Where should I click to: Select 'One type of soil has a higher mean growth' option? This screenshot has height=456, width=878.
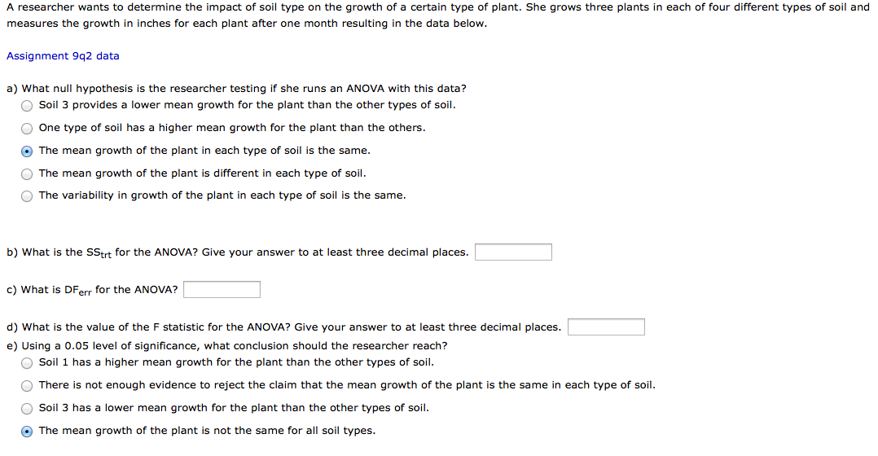pyautogui.click(x=27, y=129)
